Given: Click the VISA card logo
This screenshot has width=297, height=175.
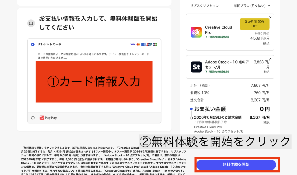Looking at the screenshot, I should pyautogui.click(x=133, y=45).
